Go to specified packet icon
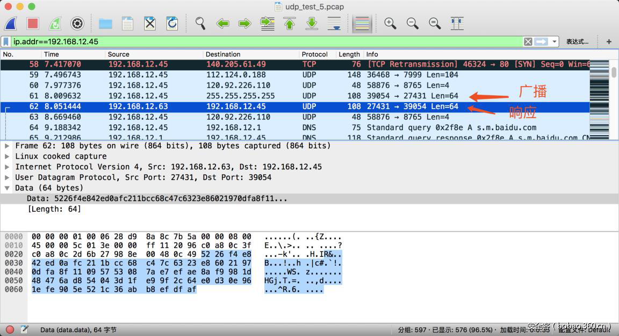This screenshot has height=336, width=619. coord(267,24)
